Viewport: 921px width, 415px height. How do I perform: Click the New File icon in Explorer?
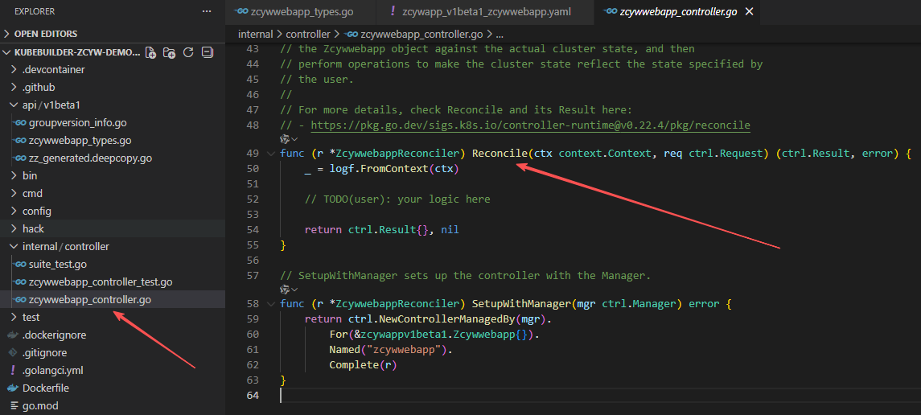point(150,52)
